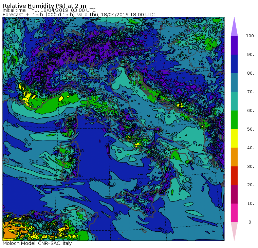This screenshot has width=258, height=248.
Task: Click the teal 60–70% legend band
Action: [x=234, y=101]
